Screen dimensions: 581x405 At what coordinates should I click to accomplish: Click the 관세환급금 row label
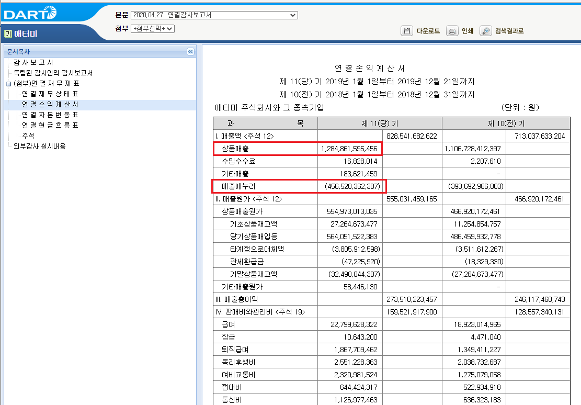click(247, 262)
